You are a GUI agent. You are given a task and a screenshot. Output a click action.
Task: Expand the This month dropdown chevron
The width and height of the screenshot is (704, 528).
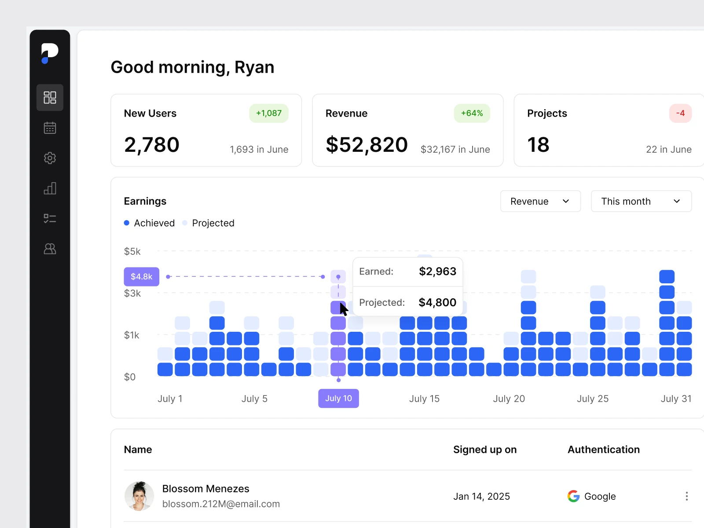point(677,201)
